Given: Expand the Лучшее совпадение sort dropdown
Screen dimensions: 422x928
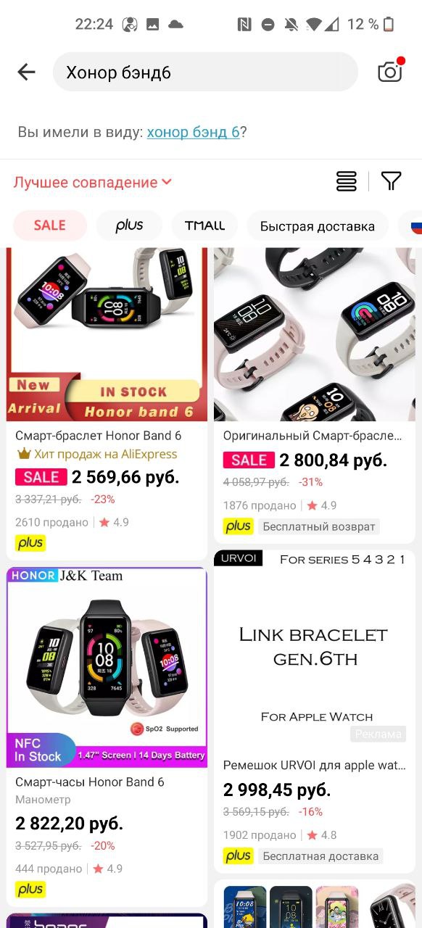Looking at the screenshot, I should [x=93, y=182].
